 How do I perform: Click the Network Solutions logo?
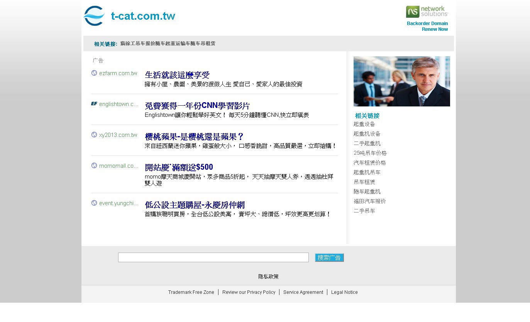pos(427,12)
